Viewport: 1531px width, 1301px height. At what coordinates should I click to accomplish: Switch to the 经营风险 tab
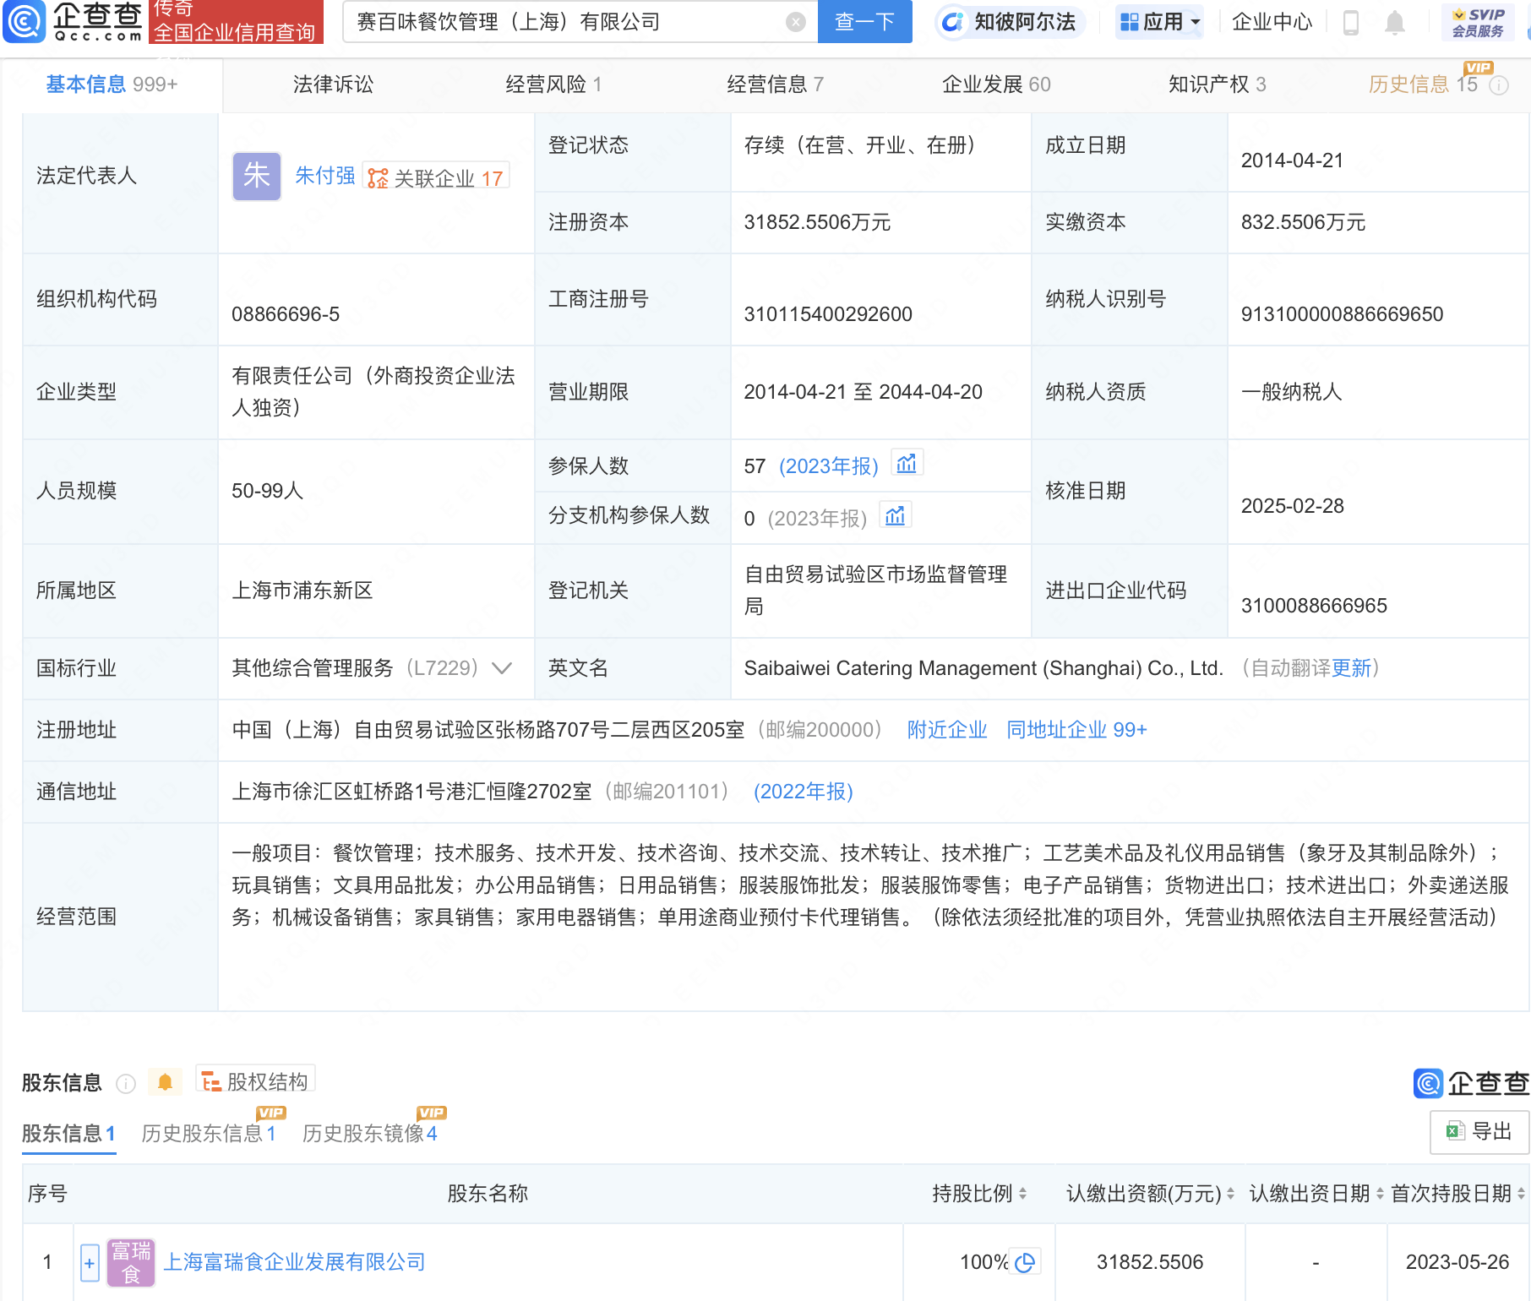pos(553,84)
